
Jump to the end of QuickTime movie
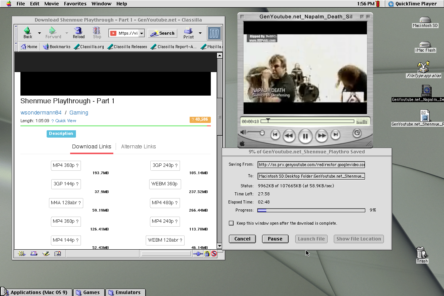point(336,135)
